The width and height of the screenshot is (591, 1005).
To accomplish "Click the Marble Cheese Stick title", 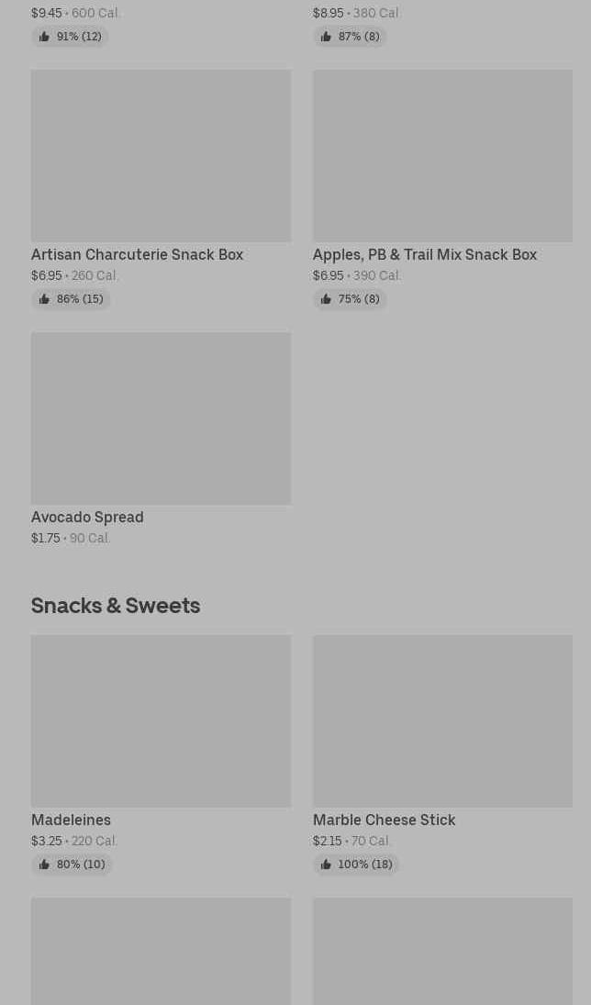I will point(384,820).
